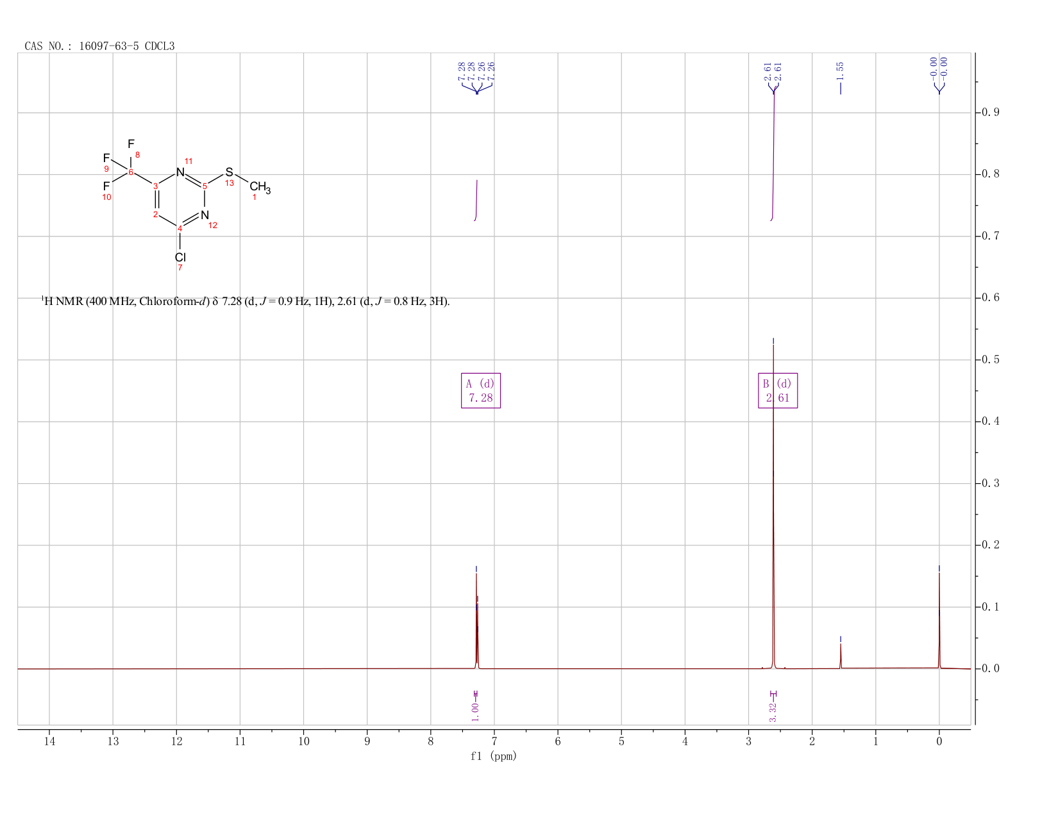
Task: Click the peak labels 7.28 7.28 7.26 7.26
Action: click(476, 70)
